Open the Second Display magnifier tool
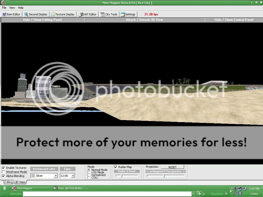This screenshot has height=197, width=263. coord(36,14)
